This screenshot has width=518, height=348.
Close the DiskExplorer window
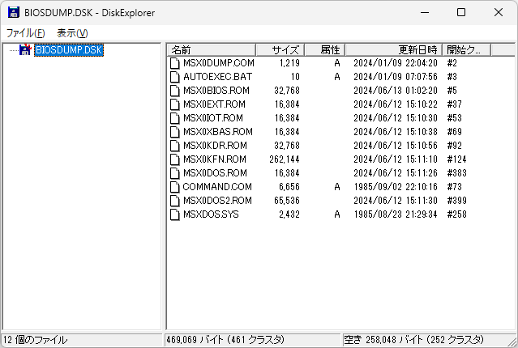tap(499, 12)
